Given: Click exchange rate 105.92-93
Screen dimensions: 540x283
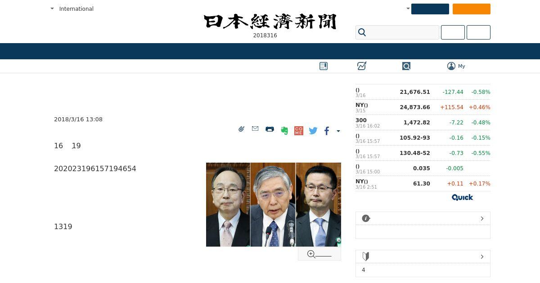Looking at the screenshot, I should [x=415, y=138].
